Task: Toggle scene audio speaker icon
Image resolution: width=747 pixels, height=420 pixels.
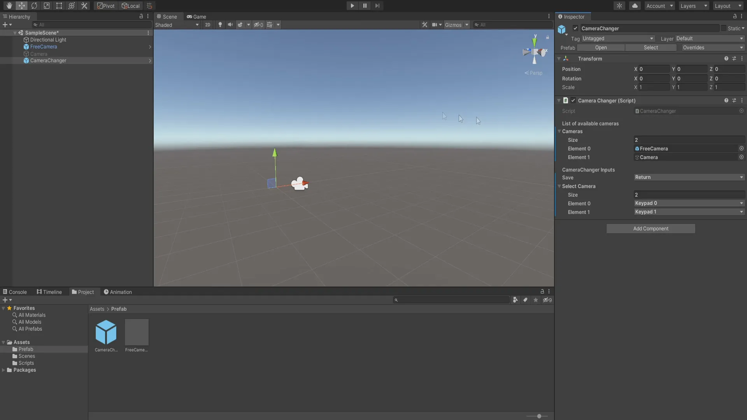Action: 230,25
